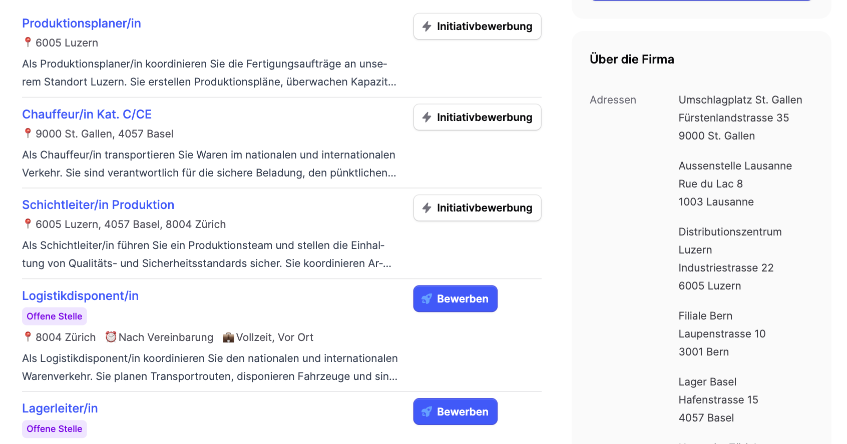Open the Schichtleiter/in Produktion job listing
The width and height of the screenshot is (847, 444).
[x=98, y=205]
